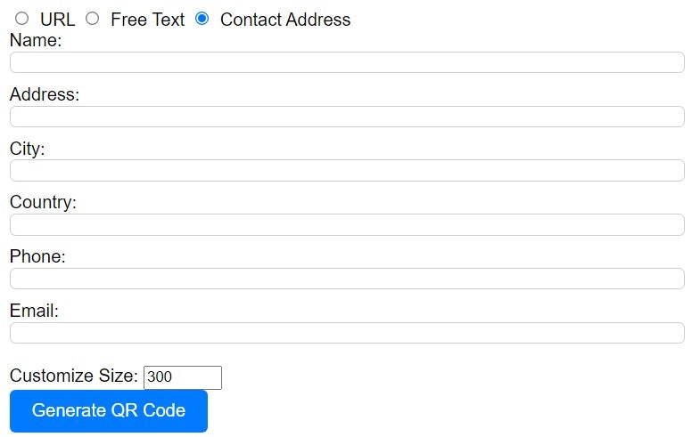
Task: Click the Country: label
Action: tap(44, 203)
